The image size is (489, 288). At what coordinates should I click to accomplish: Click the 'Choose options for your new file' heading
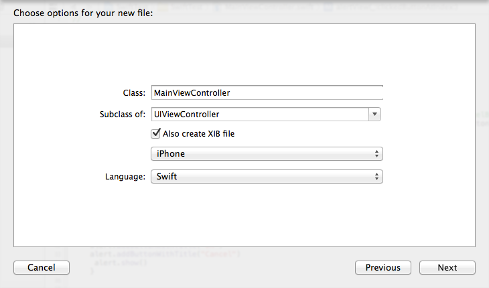click(83, 13)
